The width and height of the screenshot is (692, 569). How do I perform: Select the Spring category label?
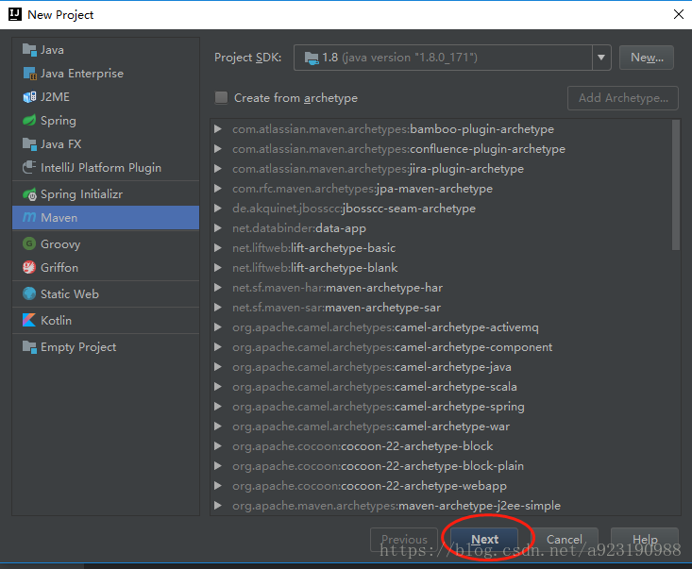click(x=59, y=121)
